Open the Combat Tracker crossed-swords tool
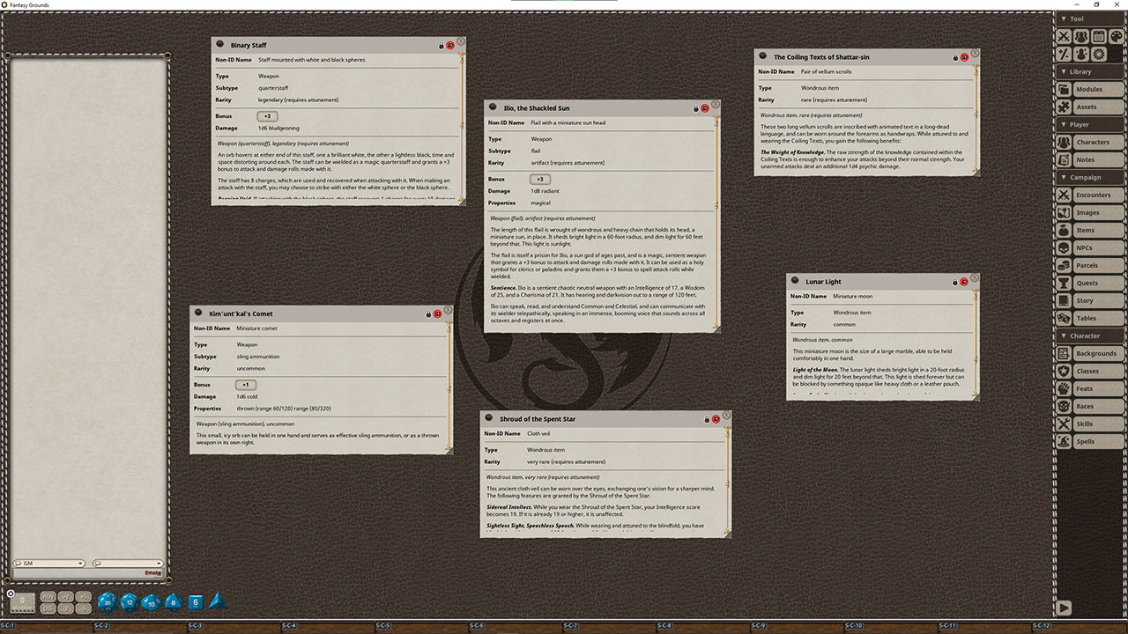This screenshot has width=1128, height=634. [x=1064, y=36]
